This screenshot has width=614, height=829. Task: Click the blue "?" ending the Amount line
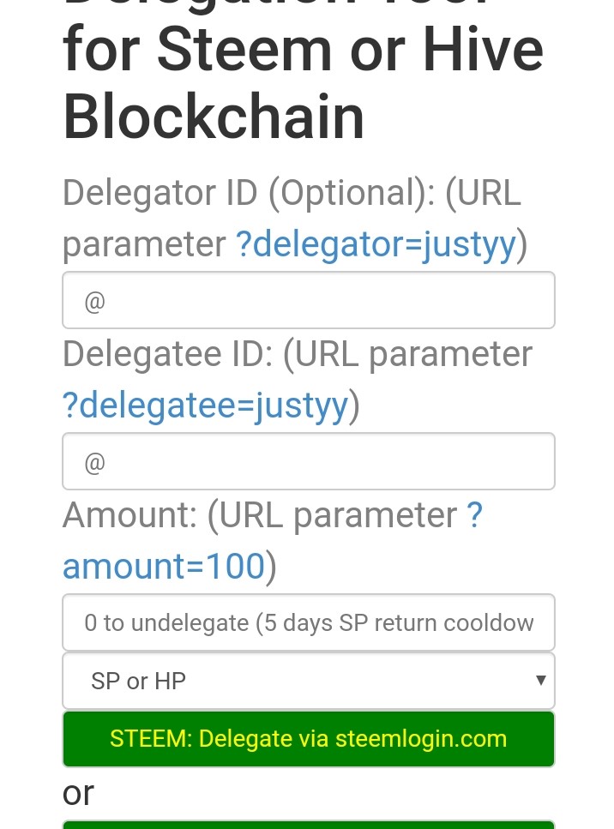coord(474,515)
